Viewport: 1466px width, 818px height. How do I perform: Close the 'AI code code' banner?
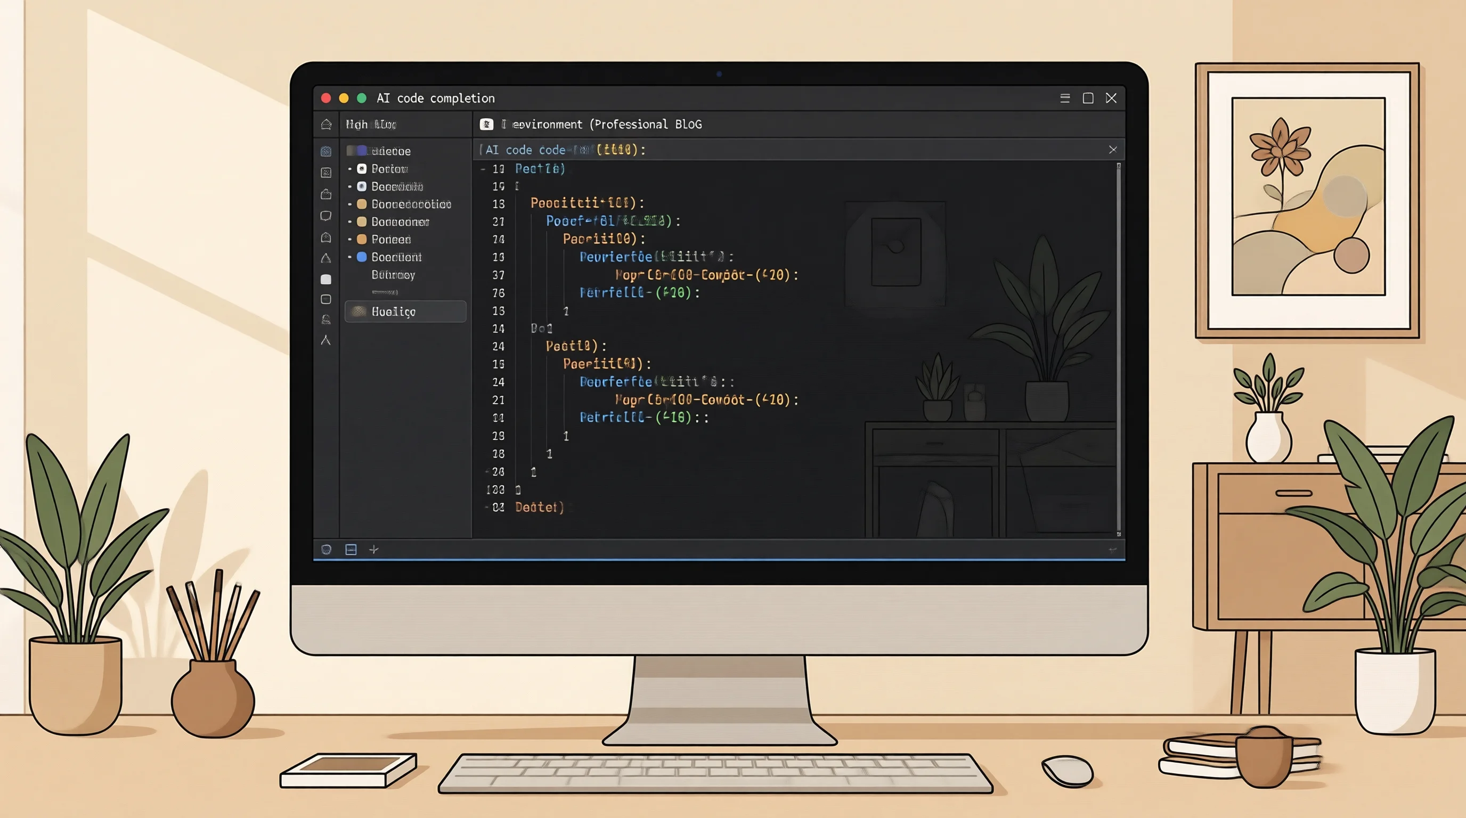coord(1113,150)
